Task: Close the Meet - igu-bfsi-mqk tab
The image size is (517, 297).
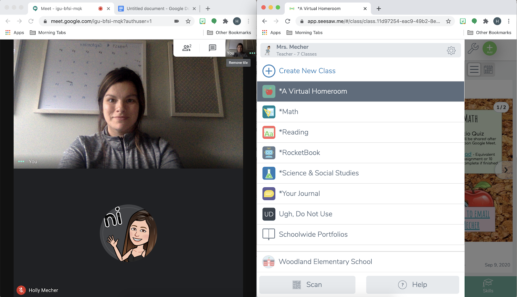Action: (109, 9)
